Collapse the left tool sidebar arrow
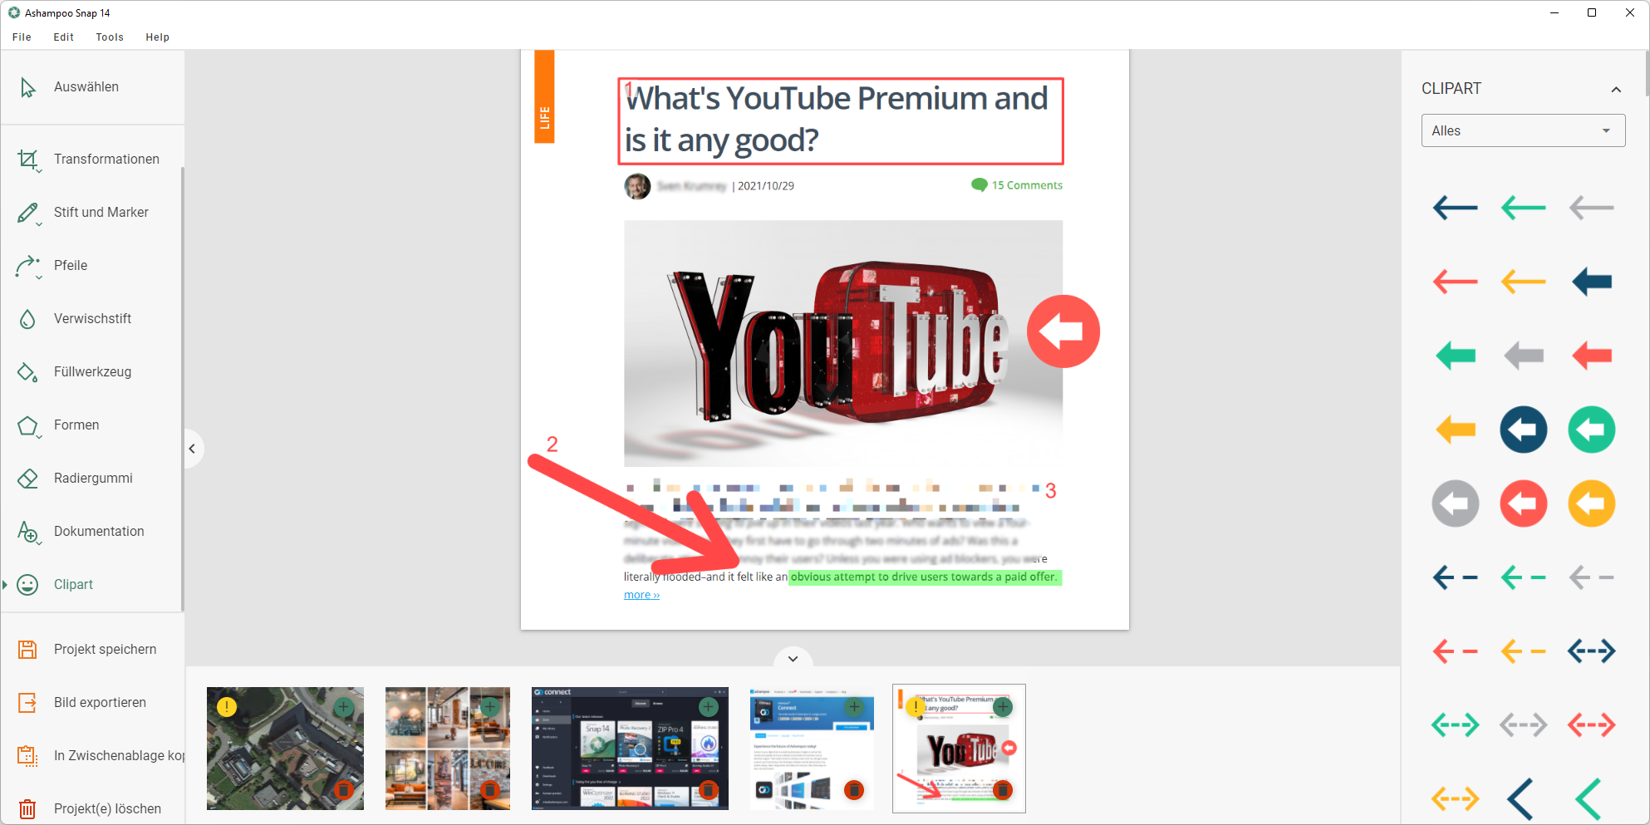 [192, 449]
